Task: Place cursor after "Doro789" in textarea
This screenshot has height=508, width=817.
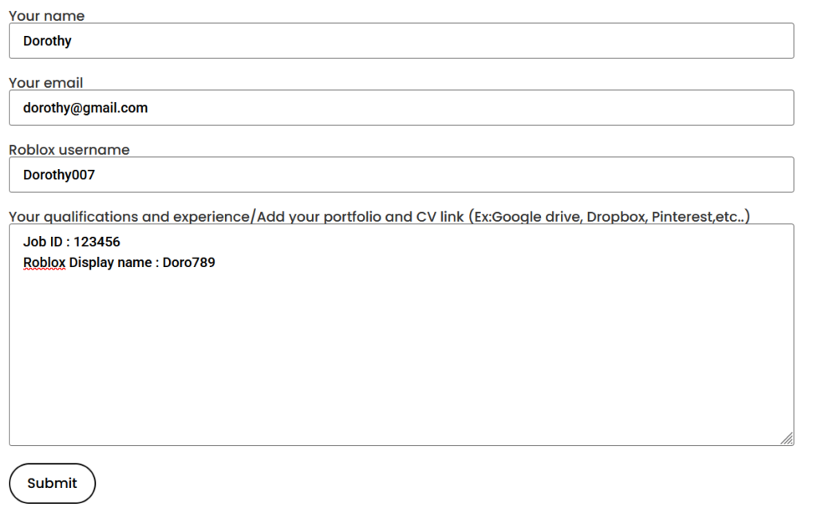Action: 215,262
